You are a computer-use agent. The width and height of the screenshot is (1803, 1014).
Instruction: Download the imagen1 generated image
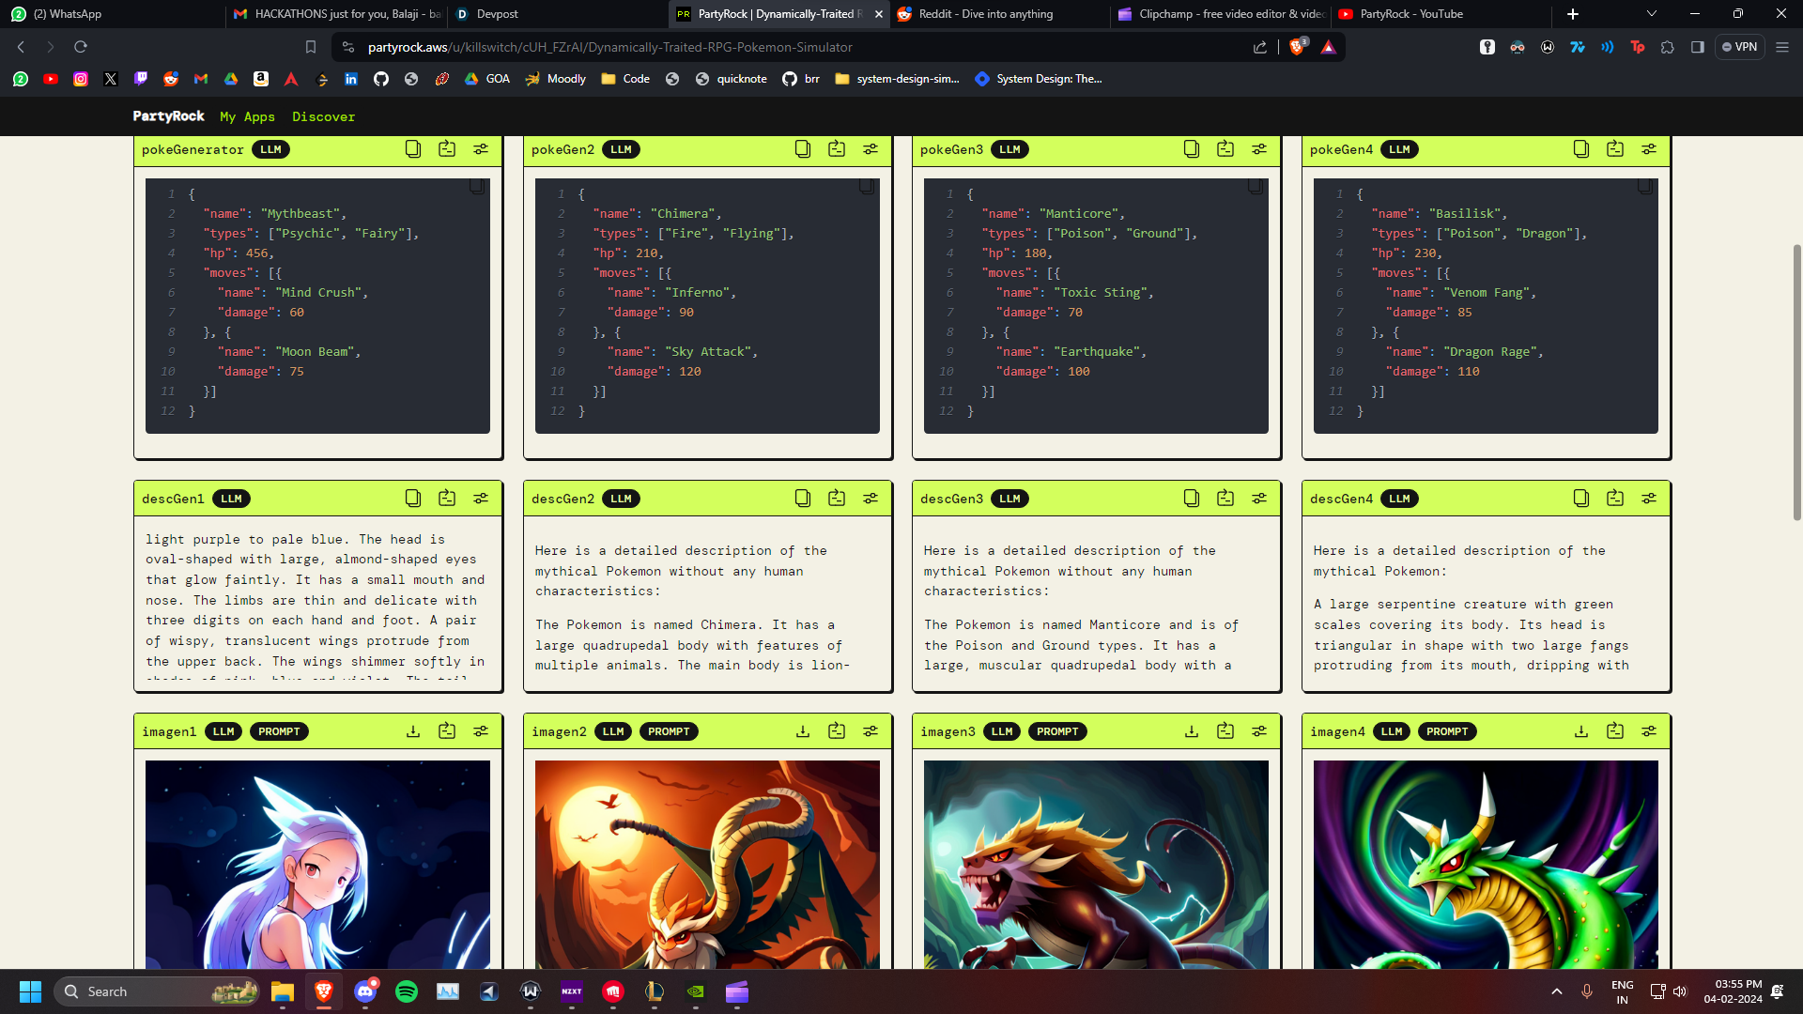click(x=413, y=731)
